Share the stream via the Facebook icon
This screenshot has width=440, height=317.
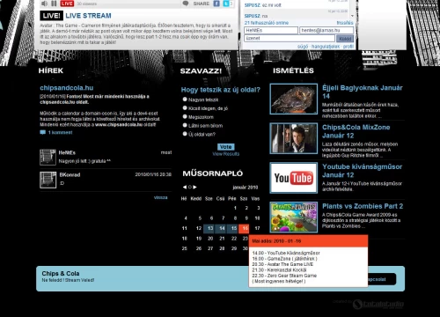tap(216, 4)
